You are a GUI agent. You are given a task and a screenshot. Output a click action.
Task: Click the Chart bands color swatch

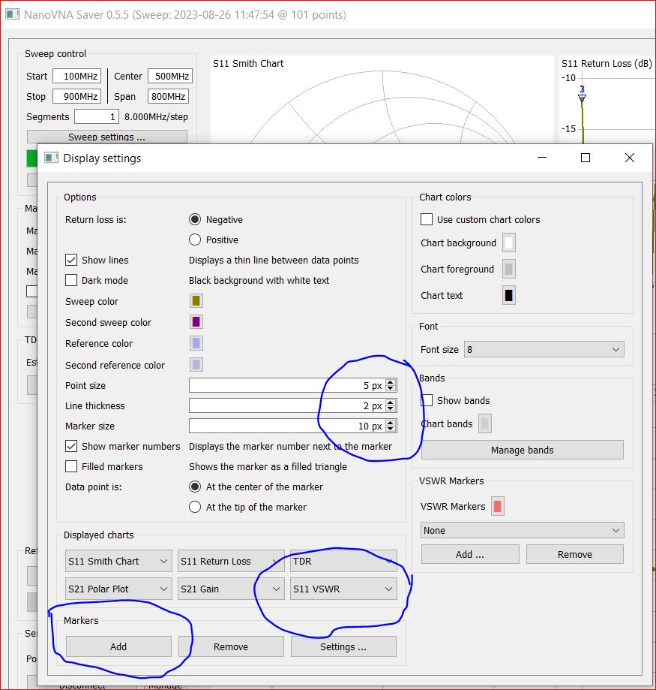click(x=485, y=423)
